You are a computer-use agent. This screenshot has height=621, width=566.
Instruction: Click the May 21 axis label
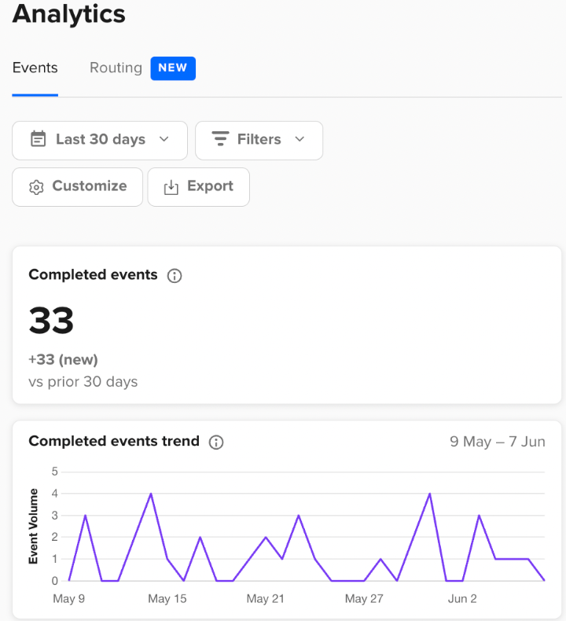266,598
